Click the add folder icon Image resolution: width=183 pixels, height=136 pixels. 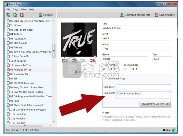8,15
